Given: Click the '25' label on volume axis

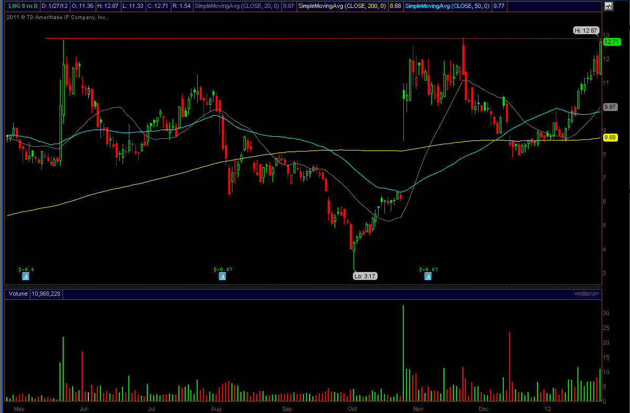Looking at the screenshot, I should 606,328.
